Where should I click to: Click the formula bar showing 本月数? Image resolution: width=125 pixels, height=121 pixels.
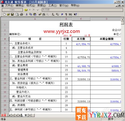(82, 10)
